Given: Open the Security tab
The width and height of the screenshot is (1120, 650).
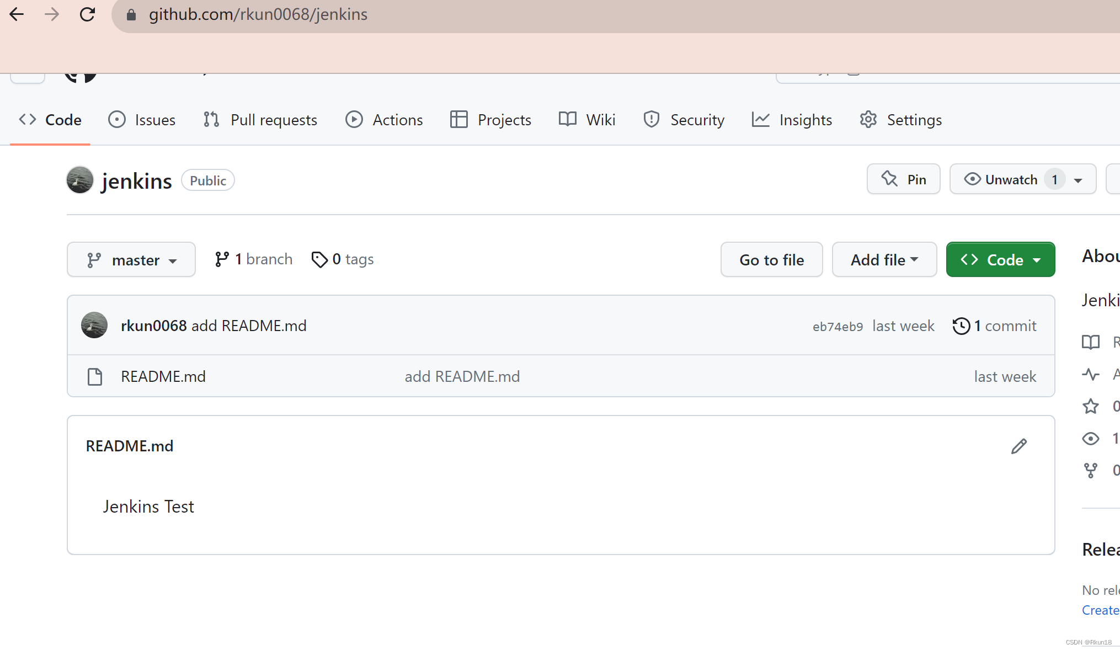Looking at the screenshot, I should point(684,120).
